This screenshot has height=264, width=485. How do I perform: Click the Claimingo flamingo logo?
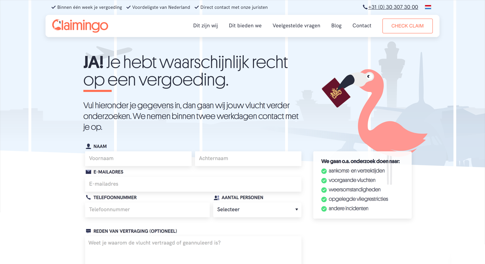(x=80, y=26)
